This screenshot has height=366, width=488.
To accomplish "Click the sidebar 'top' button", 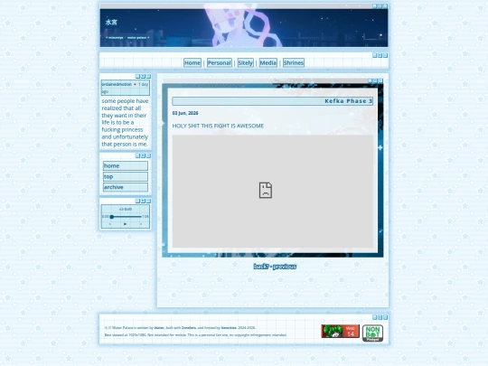I will coord(126,176).
